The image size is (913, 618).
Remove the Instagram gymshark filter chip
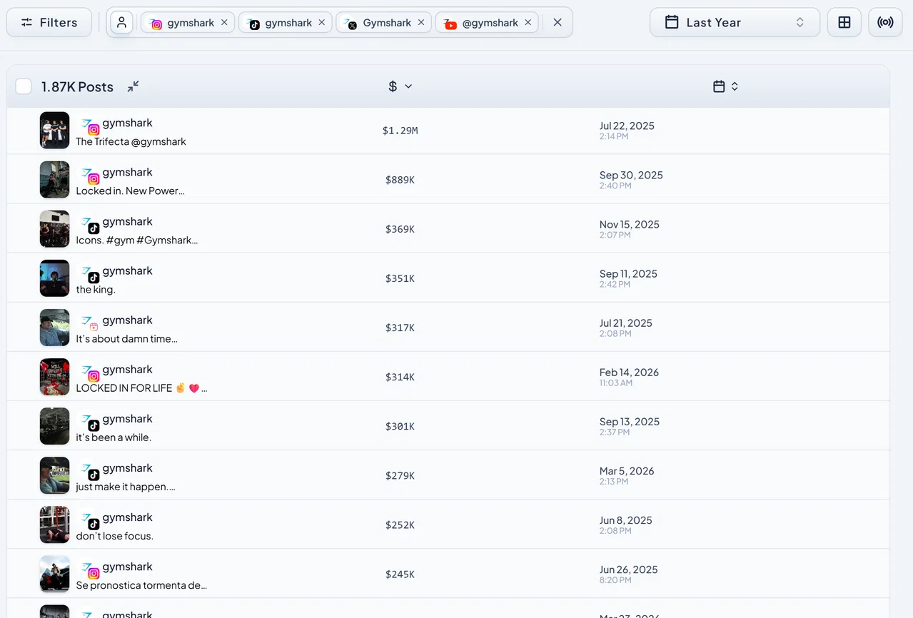[224, 23]
